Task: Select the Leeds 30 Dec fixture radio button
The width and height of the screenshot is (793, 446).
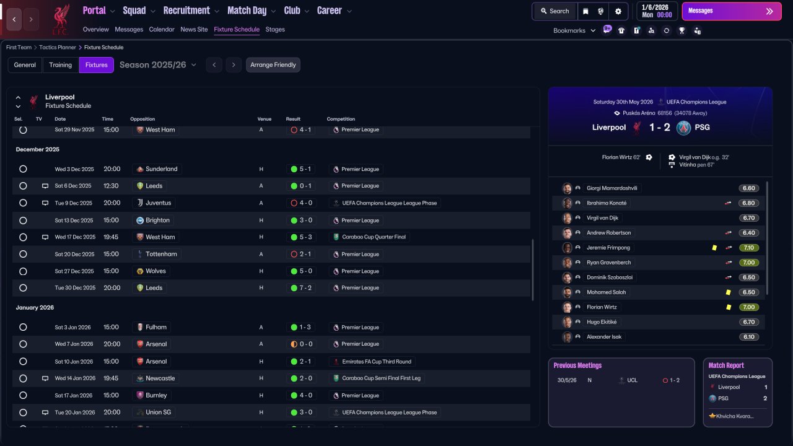Action: pos(23,288)
